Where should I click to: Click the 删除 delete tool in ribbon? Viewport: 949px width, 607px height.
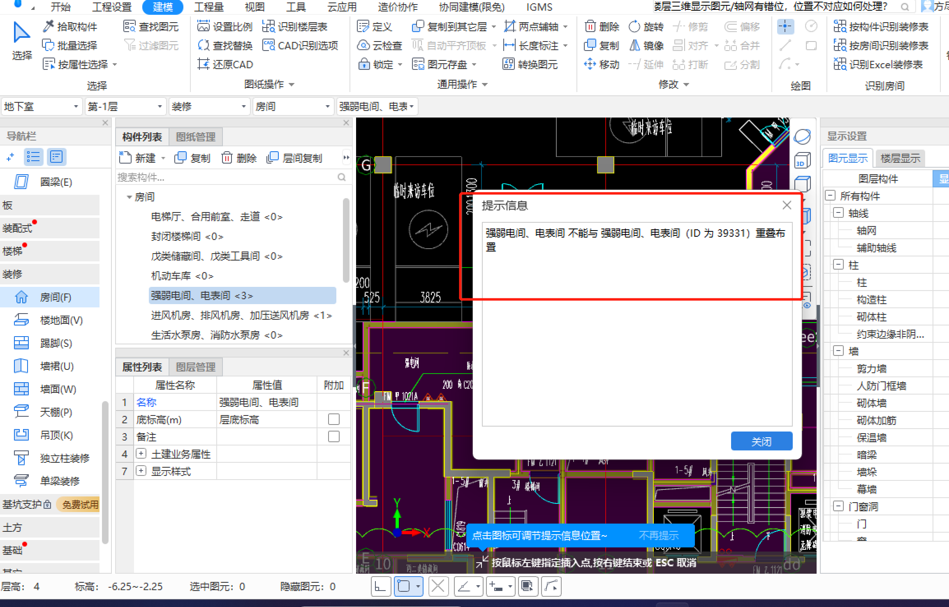602,27
